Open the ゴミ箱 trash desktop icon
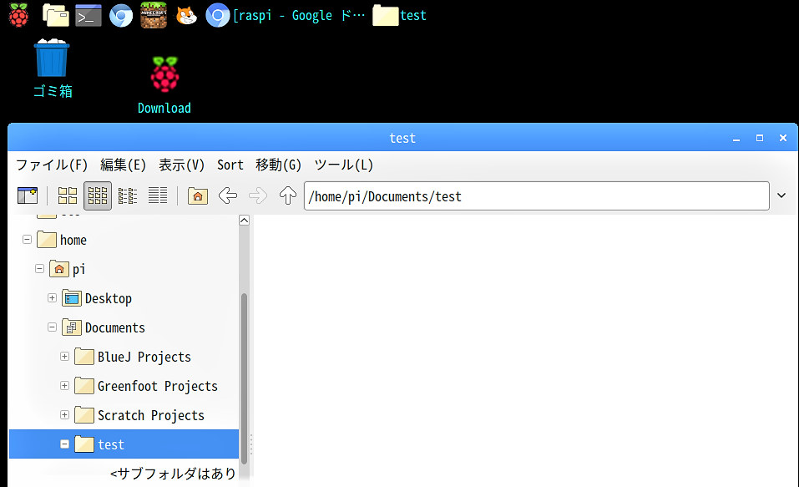The width and height of the screenshot is (799, 487). [x=53, y=68]
